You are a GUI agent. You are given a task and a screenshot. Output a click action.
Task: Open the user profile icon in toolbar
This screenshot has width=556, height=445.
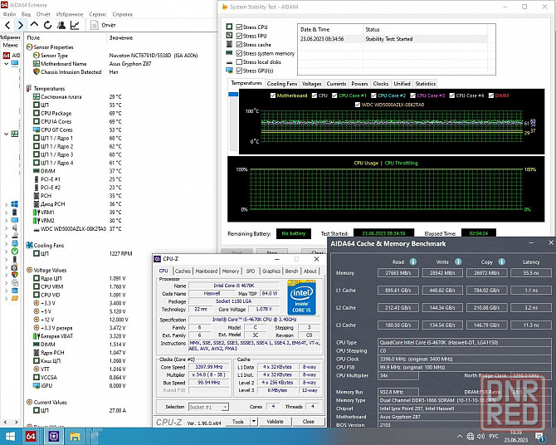pyautogui.click(x=60, y=26)
